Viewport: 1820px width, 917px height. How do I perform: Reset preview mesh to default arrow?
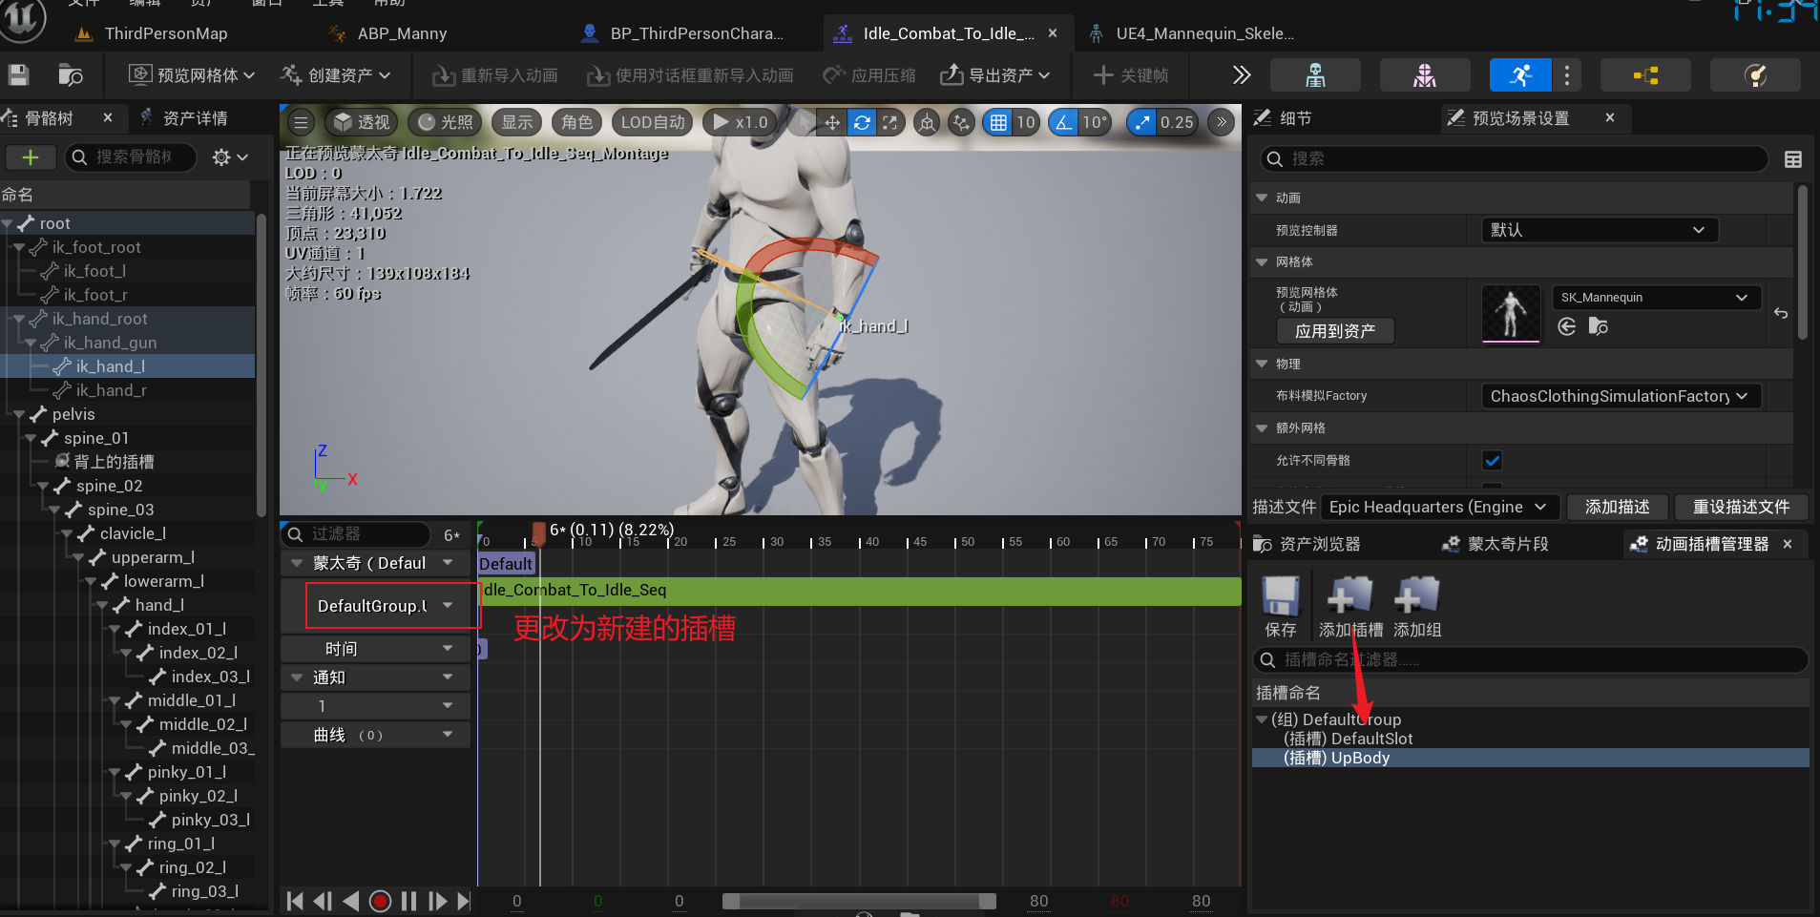1781,313
